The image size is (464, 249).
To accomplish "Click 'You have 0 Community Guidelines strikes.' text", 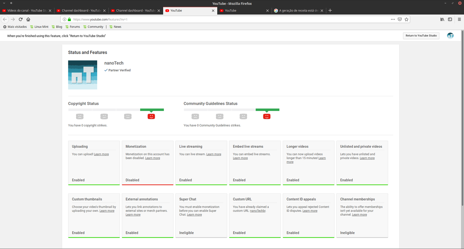I will coord(212,125).
